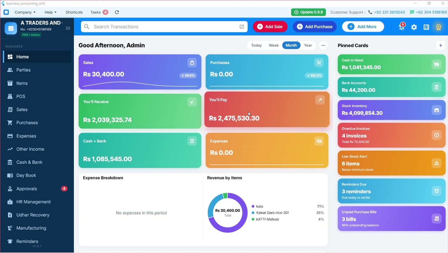Open POS in the sidebar
This screenshot has width=448, height=253.
pos(37,96)
